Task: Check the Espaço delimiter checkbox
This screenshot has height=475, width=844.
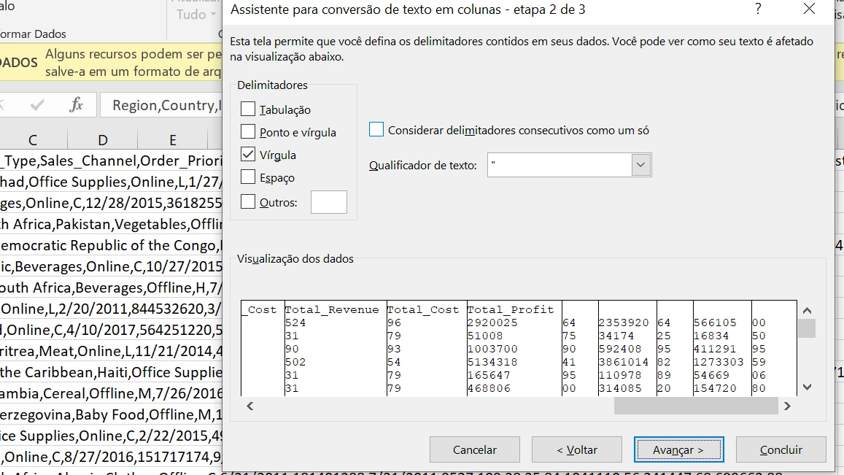Action: (247, 177)
